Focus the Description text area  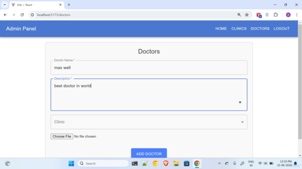click(149, 95)
